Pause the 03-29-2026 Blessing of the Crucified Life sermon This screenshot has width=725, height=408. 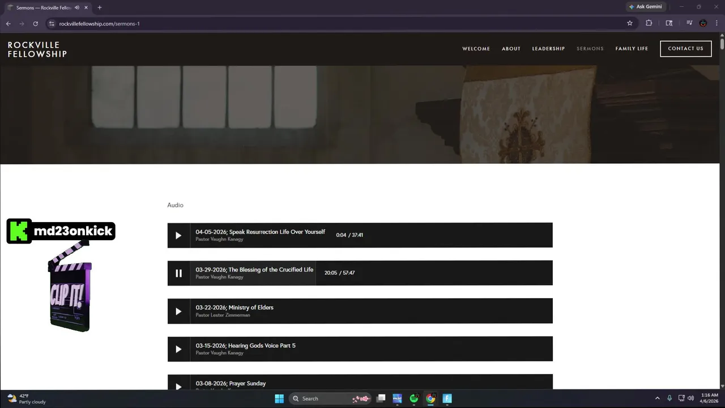click(x=178, y=273)
